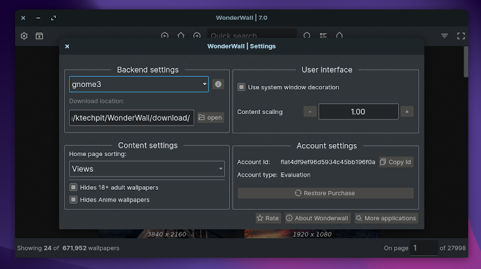481x269 pixels.
Task: Go to next page arrow icon
Action: [197, 35]
